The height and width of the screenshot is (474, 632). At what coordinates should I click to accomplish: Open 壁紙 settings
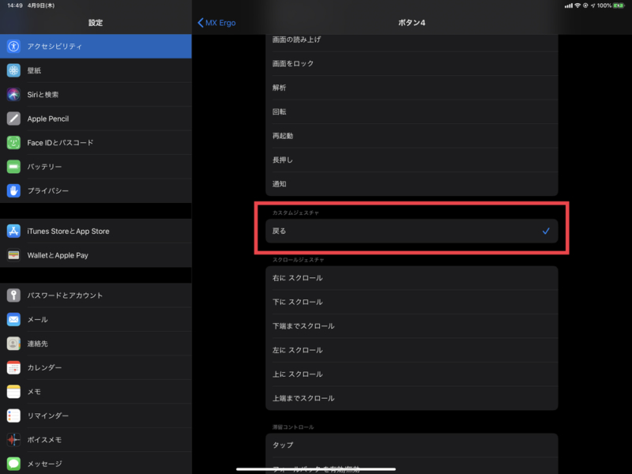tap(96, 70)
